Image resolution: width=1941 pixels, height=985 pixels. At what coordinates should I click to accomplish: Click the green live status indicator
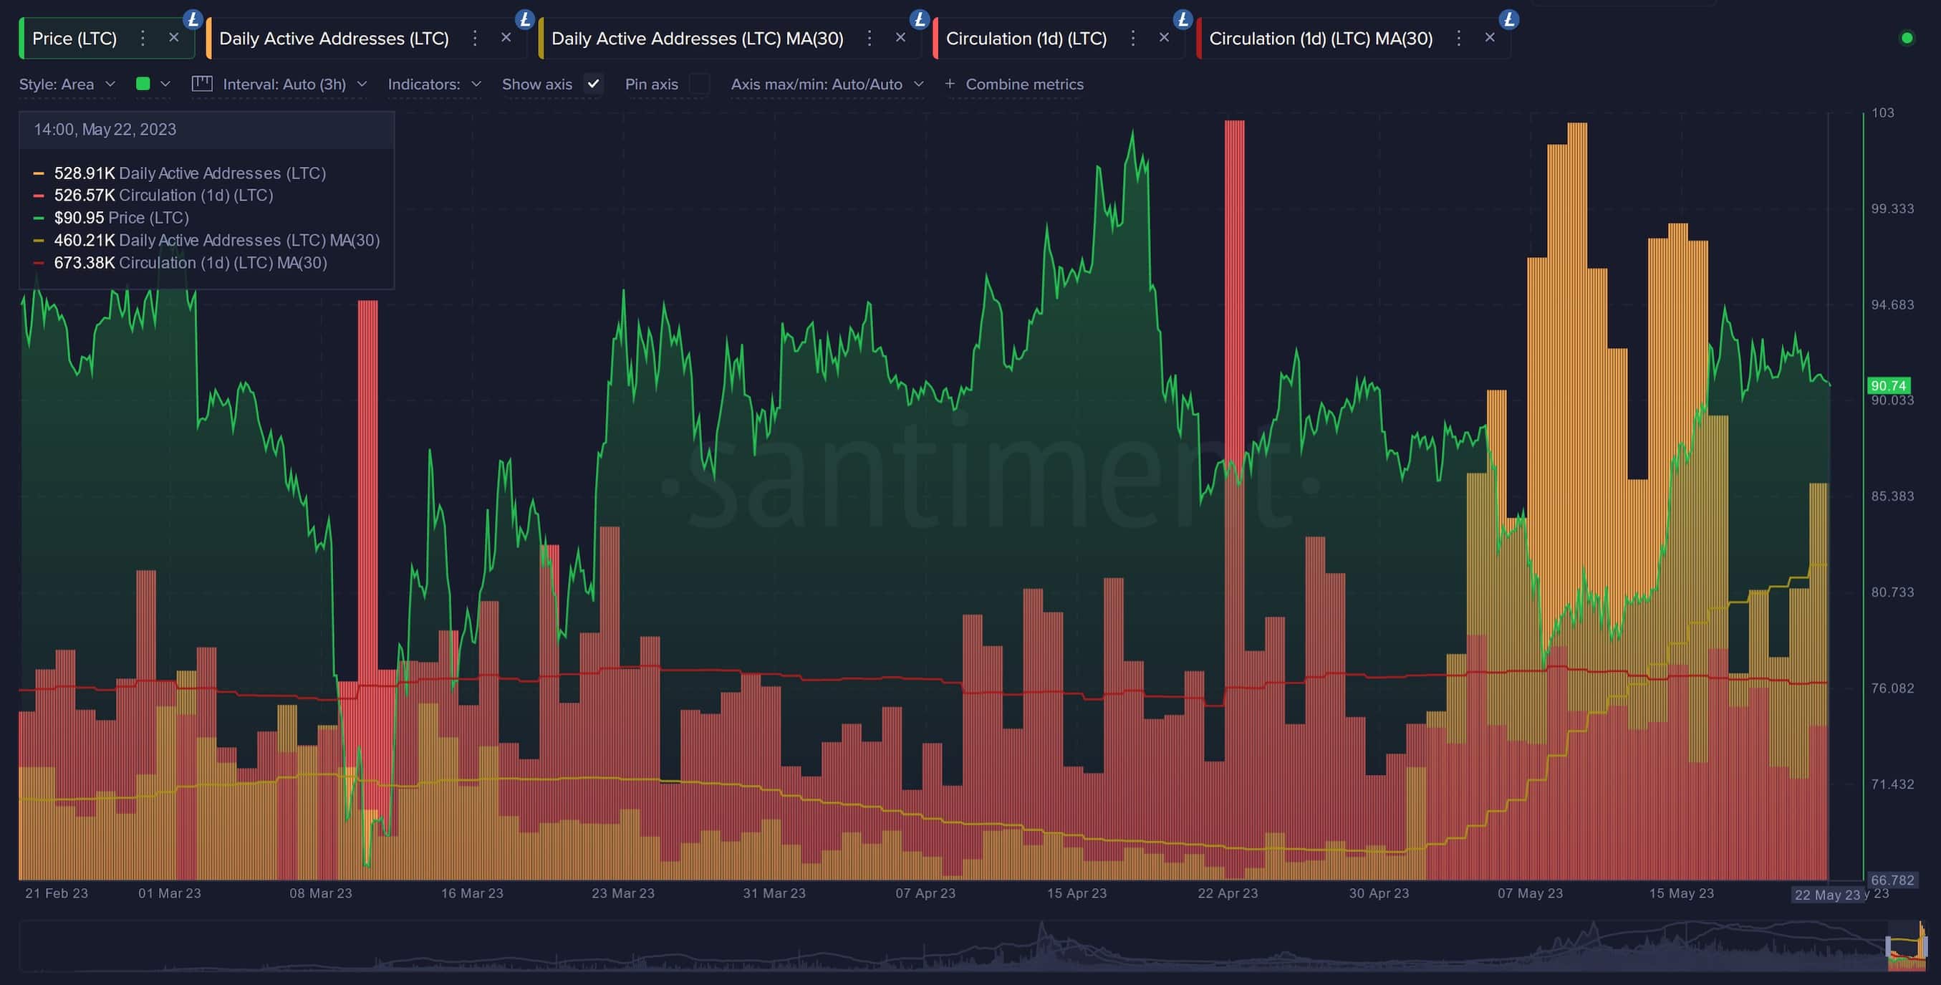click(1907, 38)
